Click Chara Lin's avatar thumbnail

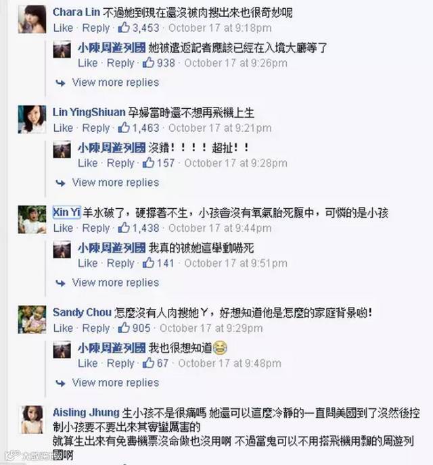tap(32, 20)
